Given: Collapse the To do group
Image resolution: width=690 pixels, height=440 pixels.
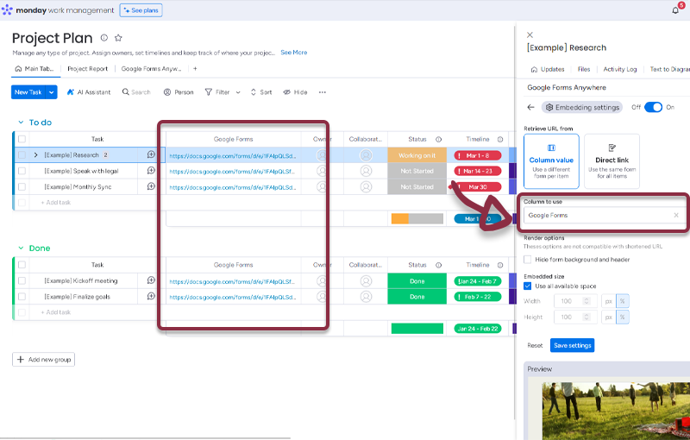Looking at the screenshot, I should pyautogui.click(x=21, y=123).
